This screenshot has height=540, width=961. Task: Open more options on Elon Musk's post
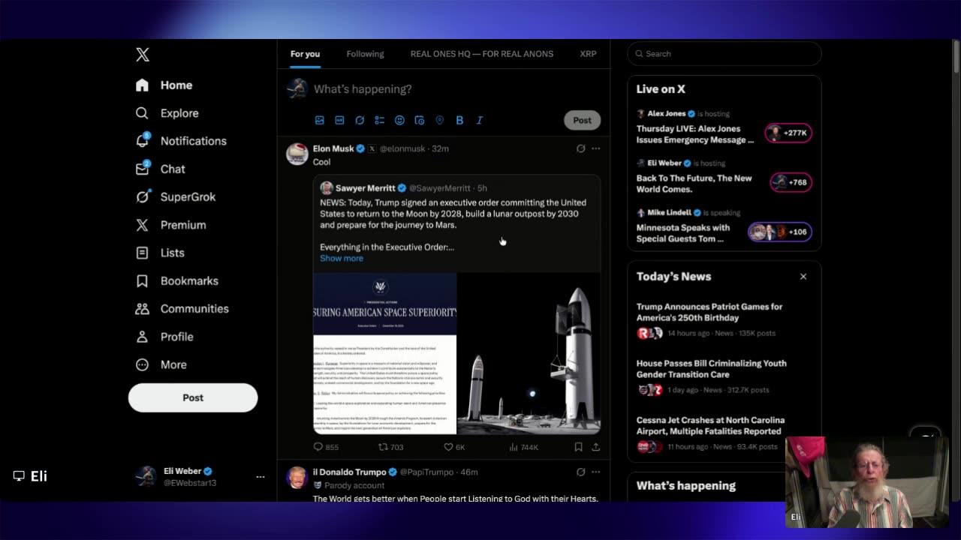coord(595,148)
